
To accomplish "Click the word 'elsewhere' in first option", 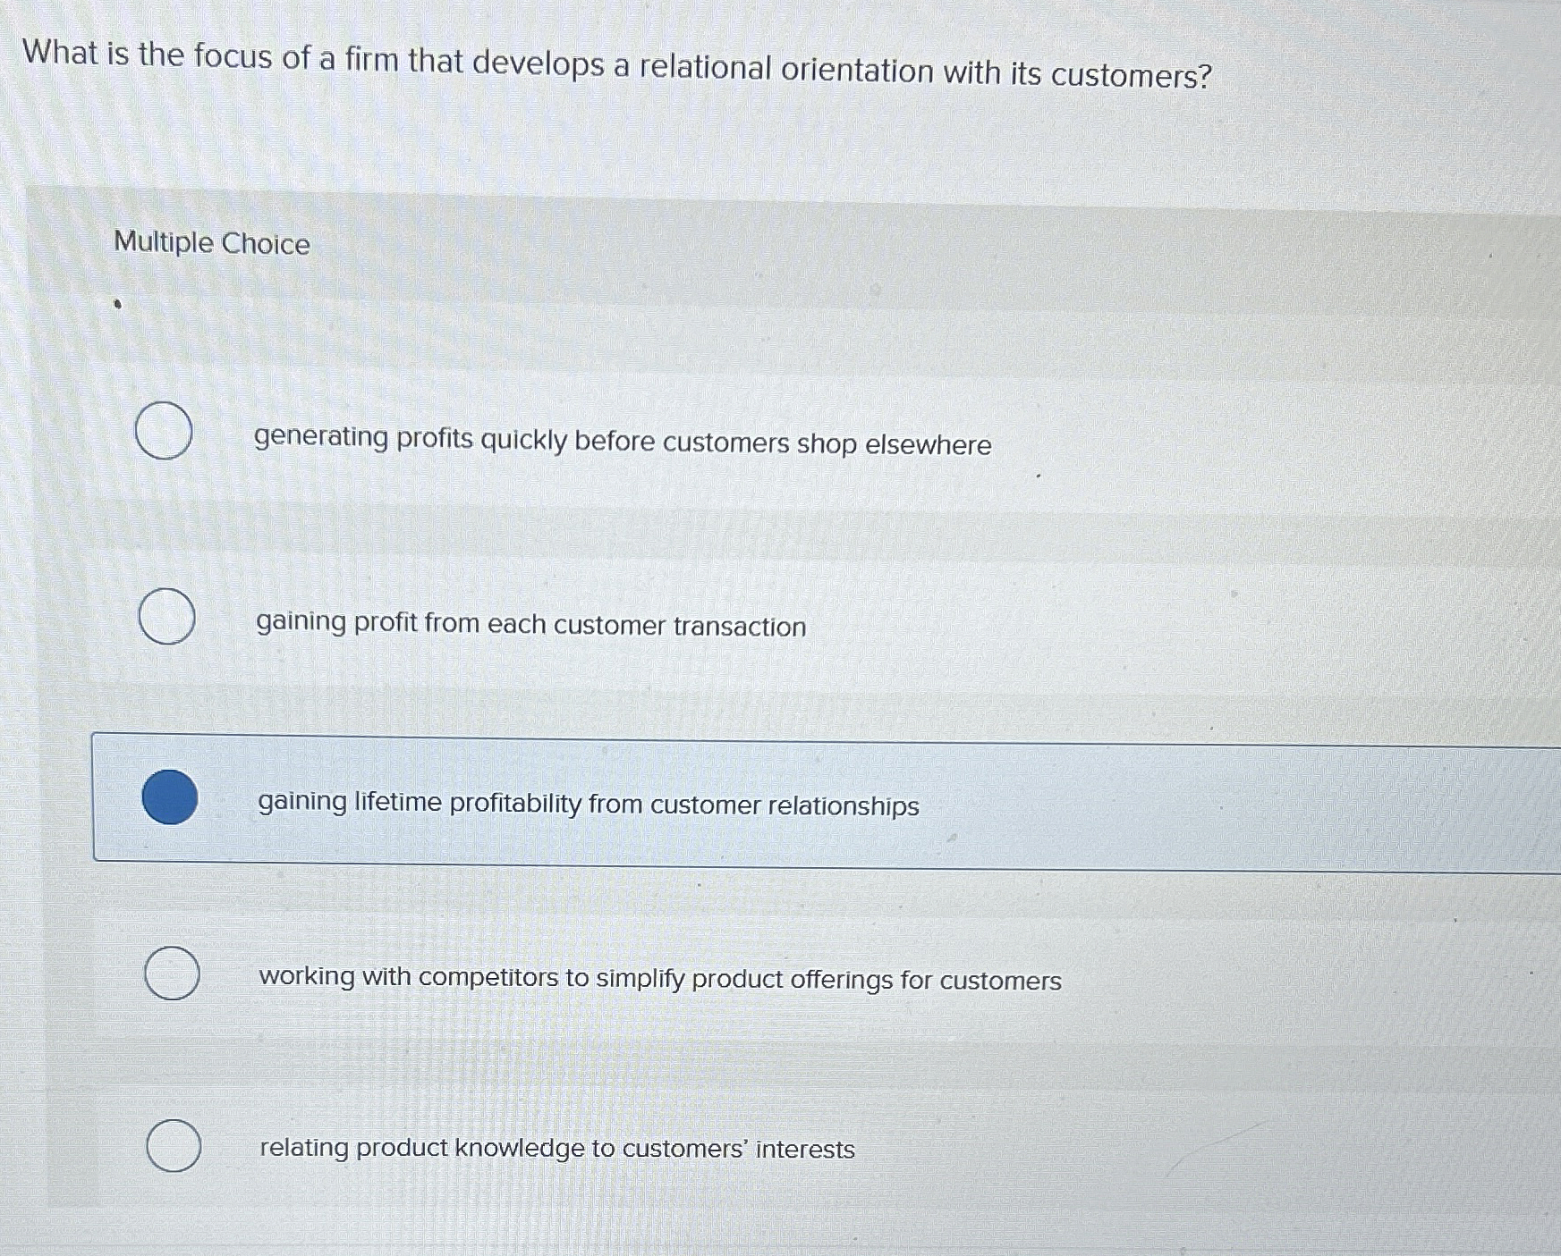I will 929,445.
